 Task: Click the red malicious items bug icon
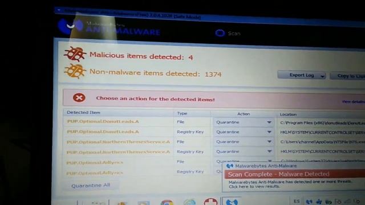[x=75, y=54]
